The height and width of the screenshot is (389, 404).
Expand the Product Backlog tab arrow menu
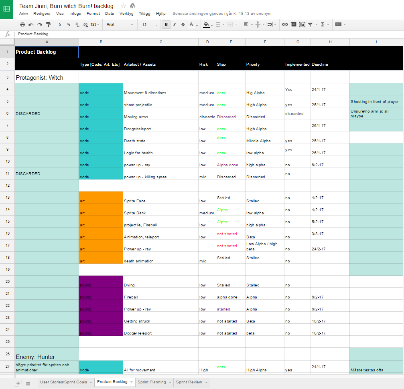click(x=131, y=382)
